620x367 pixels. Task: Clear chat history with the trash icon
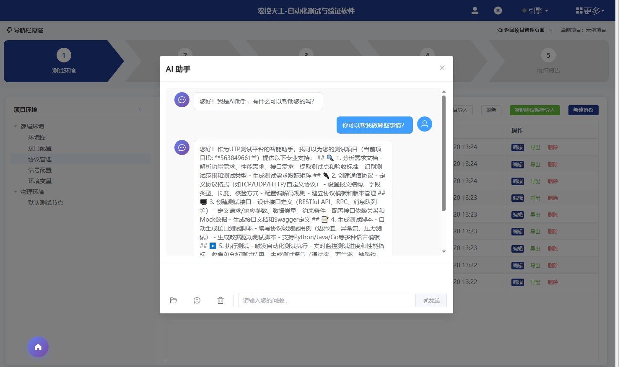[x=221, y=300]
